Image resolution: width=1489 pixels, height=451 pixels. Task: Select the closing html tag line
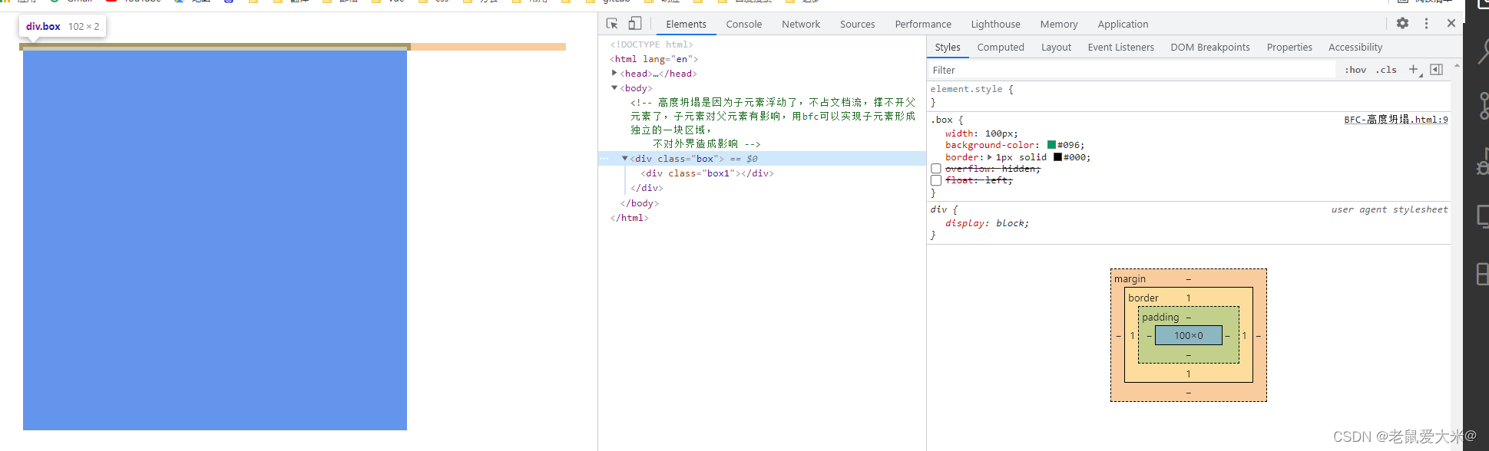pyautogui.click(x=629, y=218)
